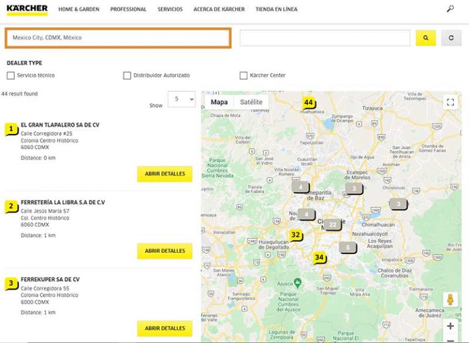Open details for Ferrekuper SA de CV
Viewport: 469px width, 343px height.
(165, 328)
